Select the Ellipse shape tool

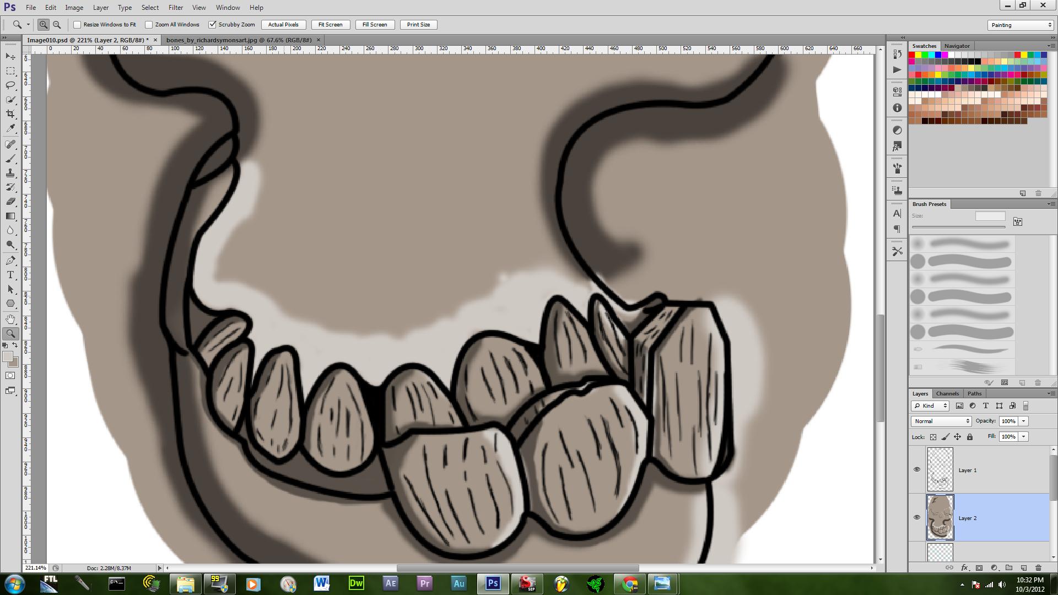tap(10, 304)
